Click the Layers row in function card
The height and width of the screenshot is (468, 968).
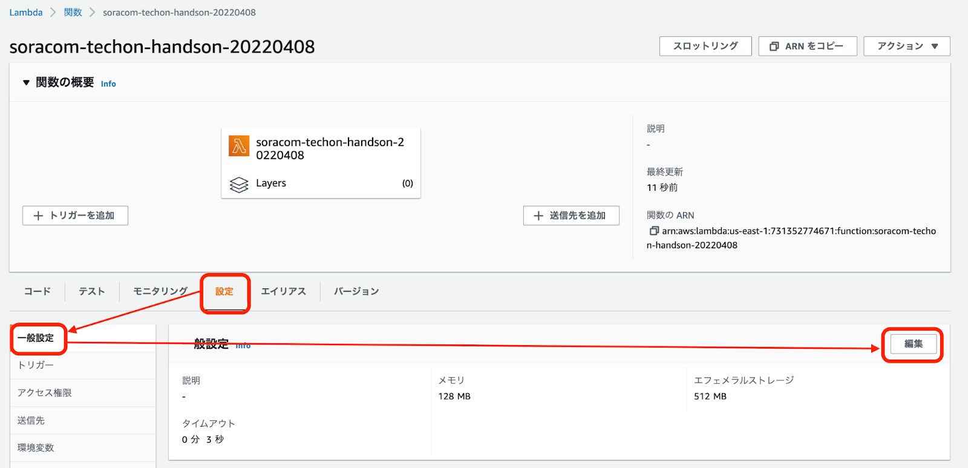point(321,183)
